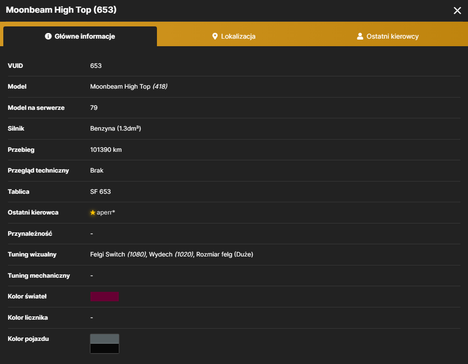
Task: Click the Przegląd techniczny label
Action: [x=38, y=170]
